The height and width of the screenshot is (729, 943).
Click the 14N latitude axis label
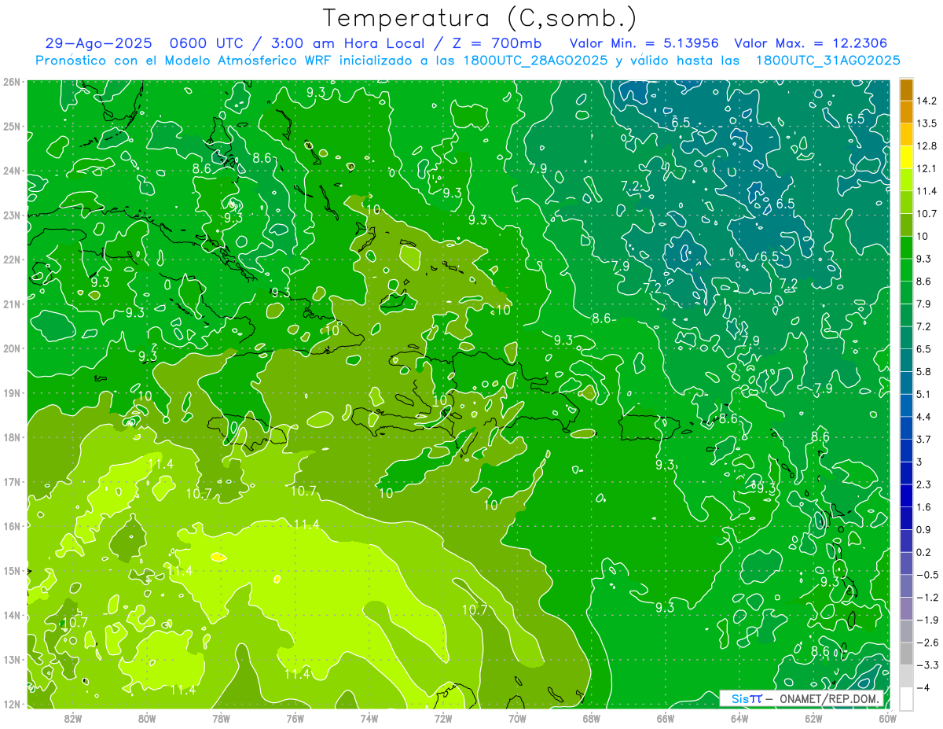11,615
